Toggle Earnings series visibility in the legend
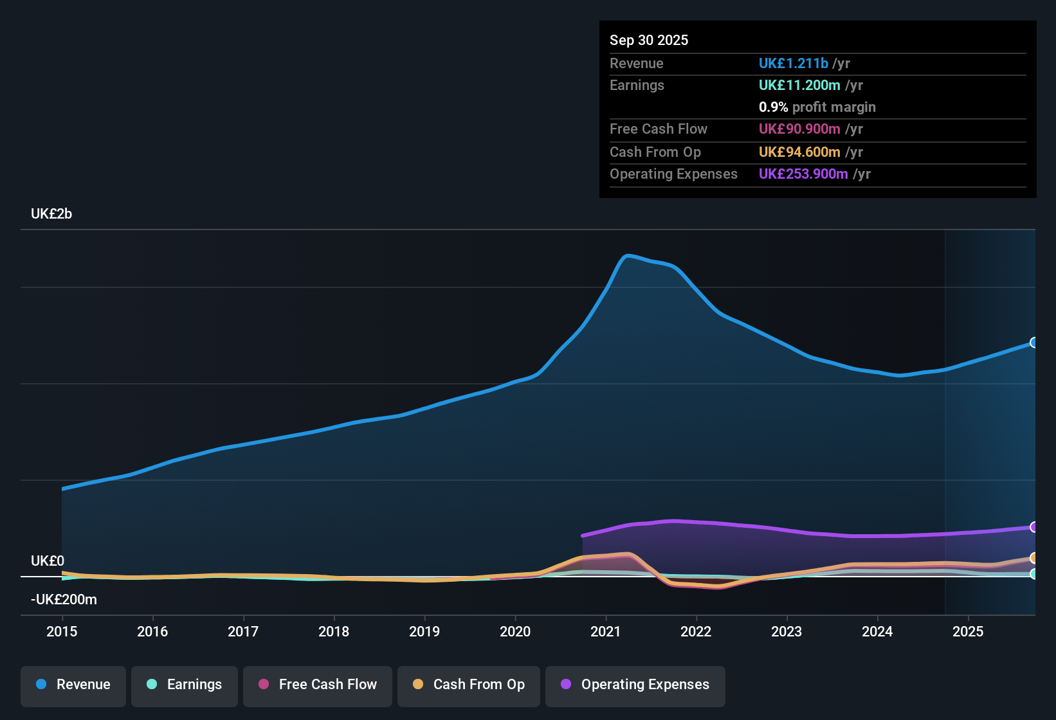This screenshot has width=1056, height=720. coord(184,685)
